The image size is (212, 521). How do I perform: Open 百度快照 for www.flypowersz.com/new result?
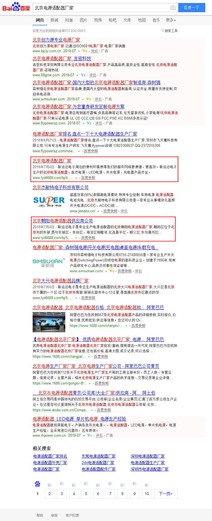coord(91,151)
